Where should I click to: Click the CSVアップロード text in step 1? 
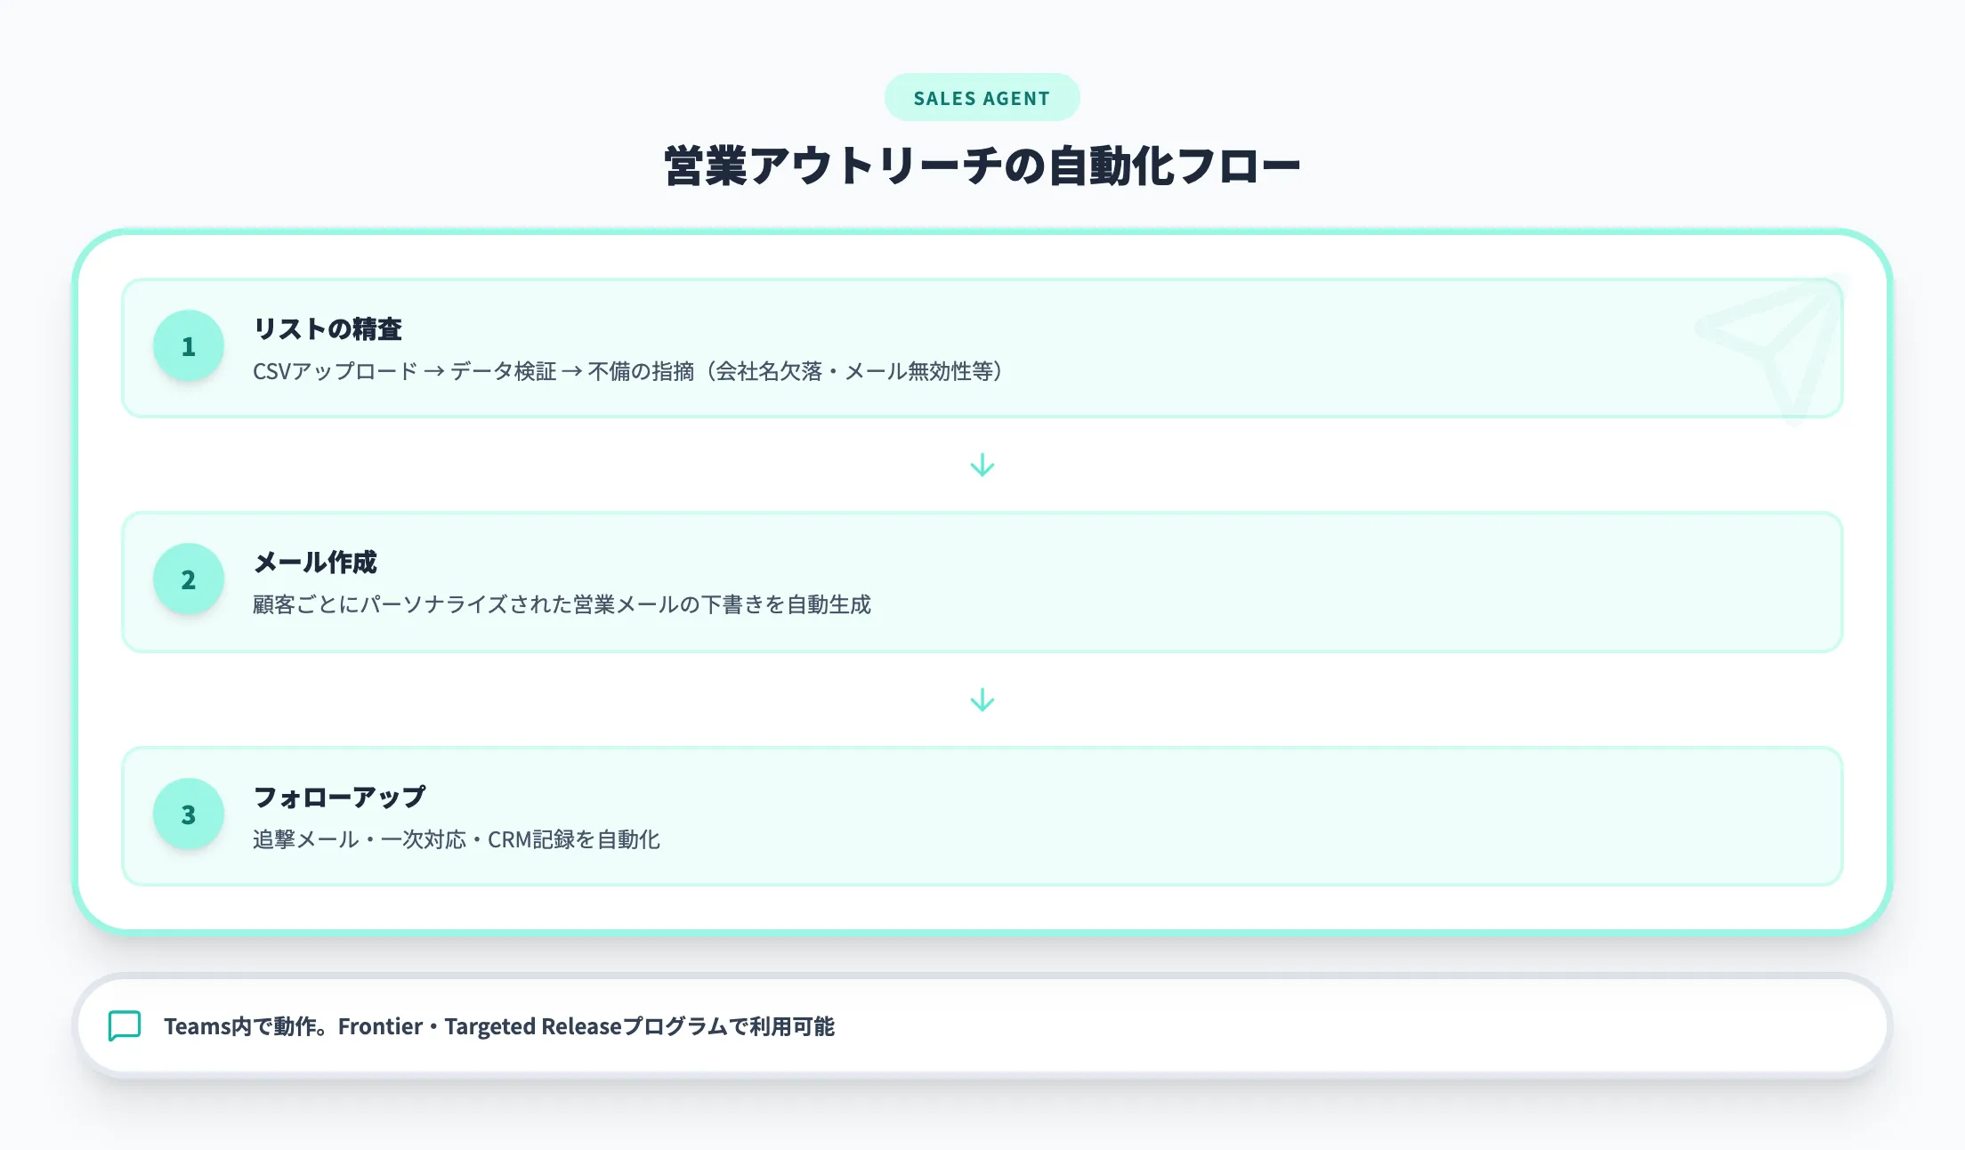tap(335, 371)
